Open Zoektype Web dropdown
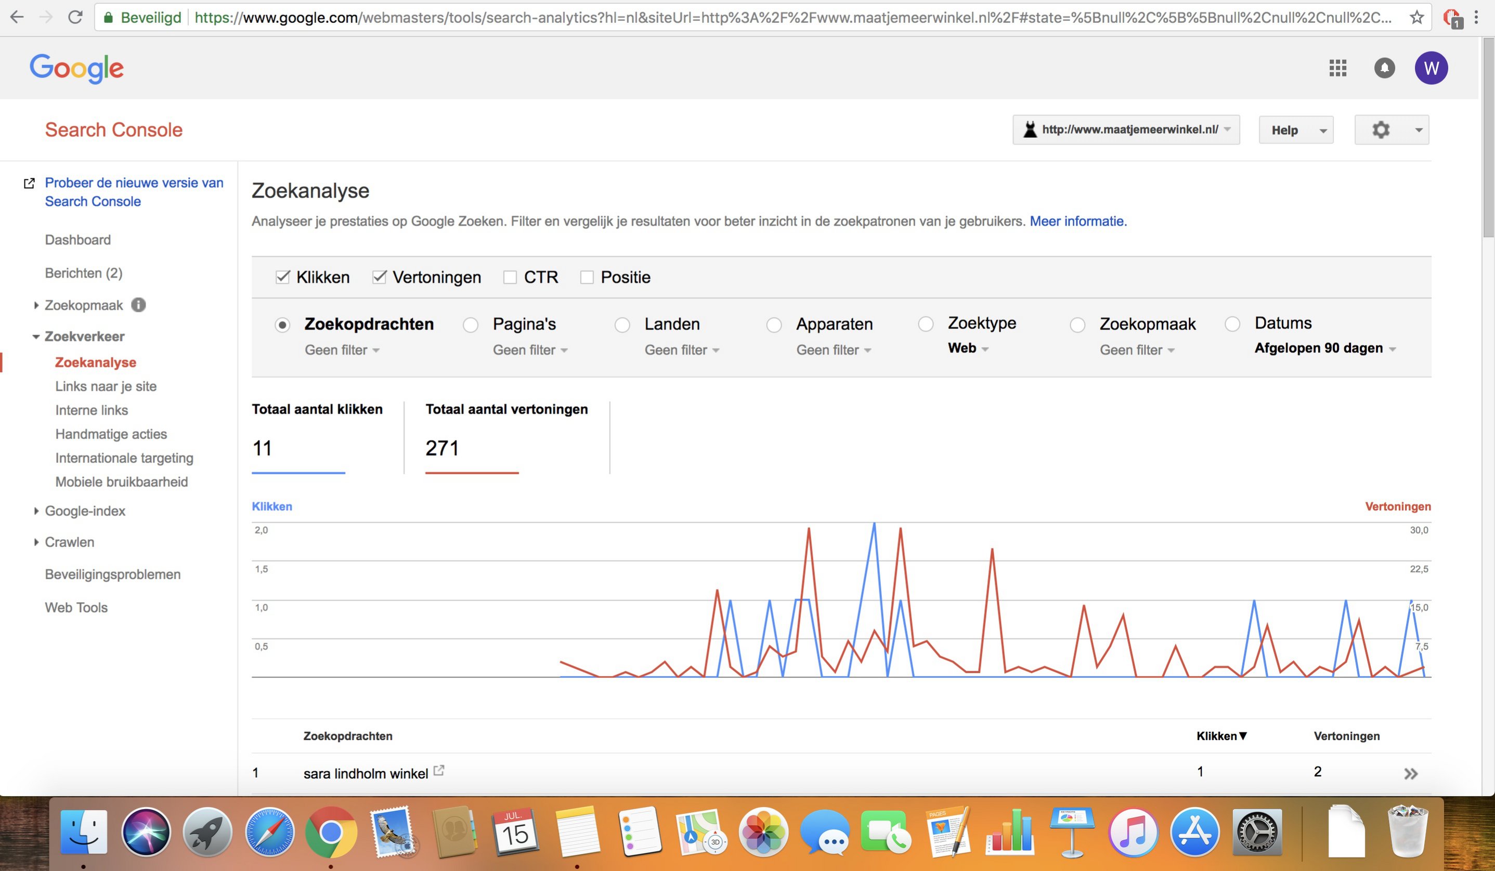 coord(968,348)
